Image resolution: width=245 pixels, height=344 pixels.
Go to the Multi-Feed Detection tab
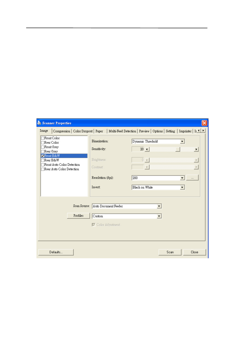click(x=122, y=131)
